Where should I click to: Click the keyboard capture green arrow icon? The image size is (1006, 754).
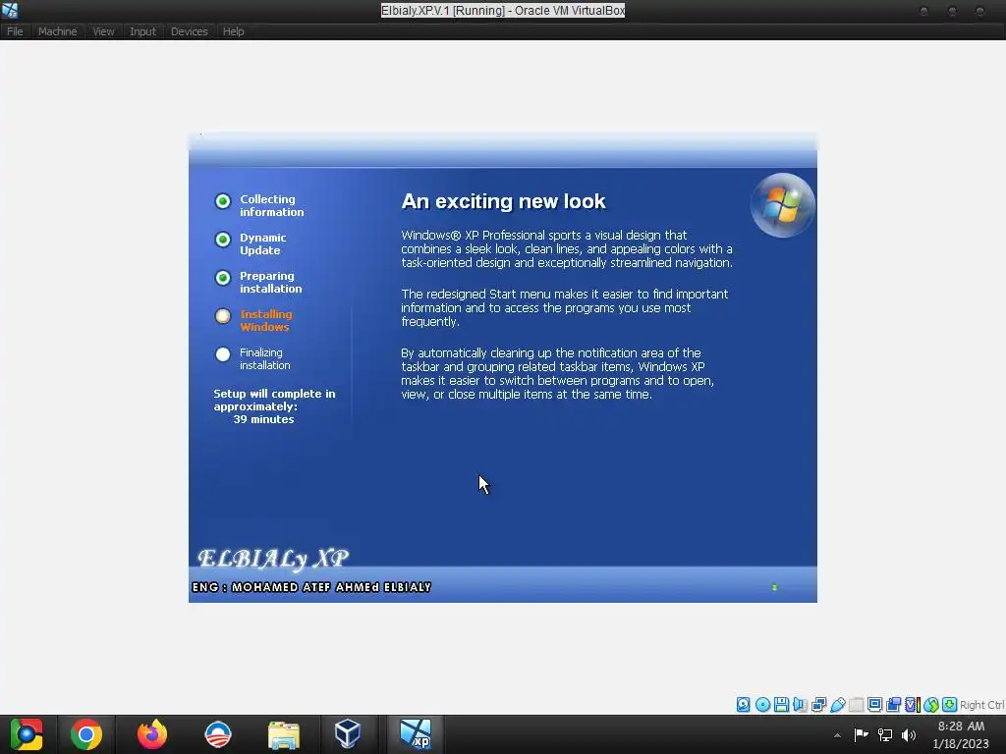tap(950, 705)
